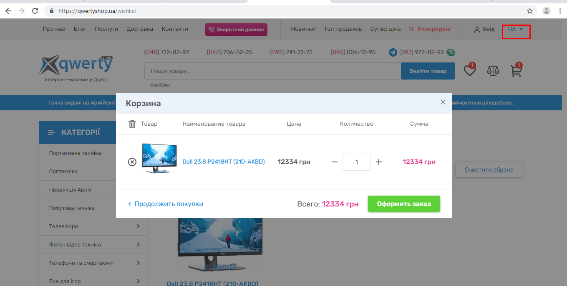The height and width of the screenshot is (286, 567).
Task: Open the Доставка menu item
Action: (x=140, y=29)
